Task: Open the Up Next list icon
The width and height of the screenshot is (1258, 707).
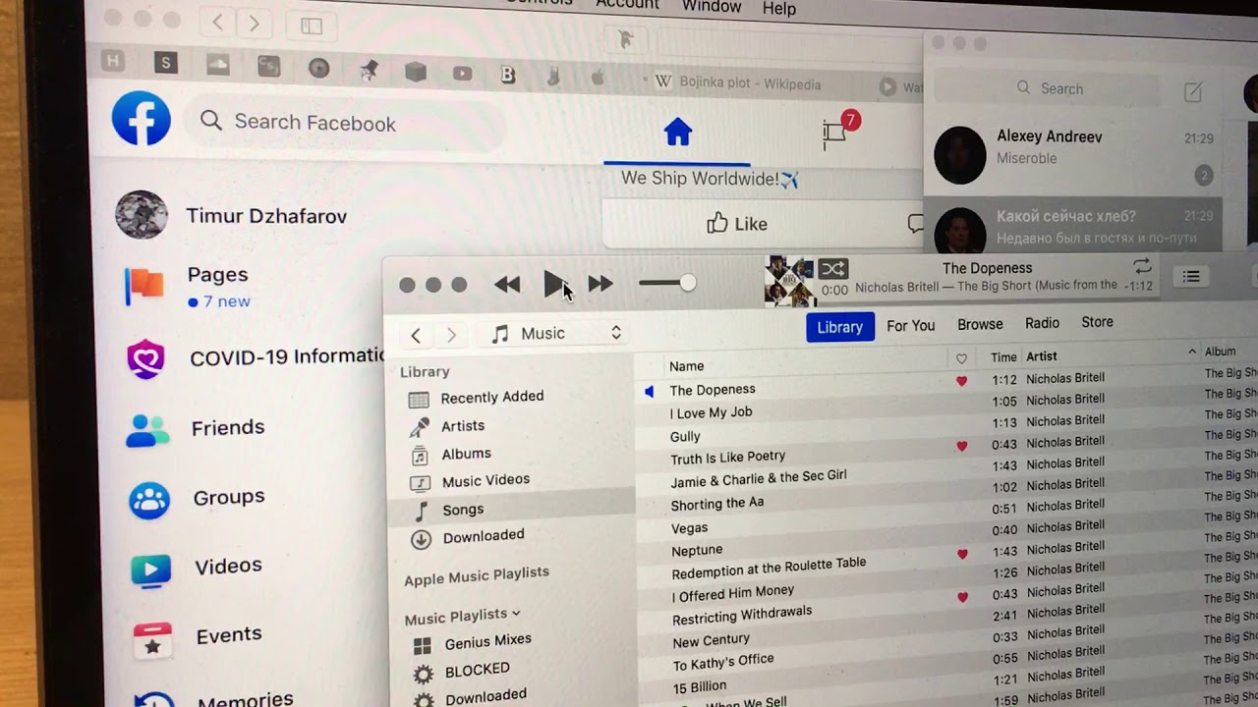Action: [x=1191, y=277]
